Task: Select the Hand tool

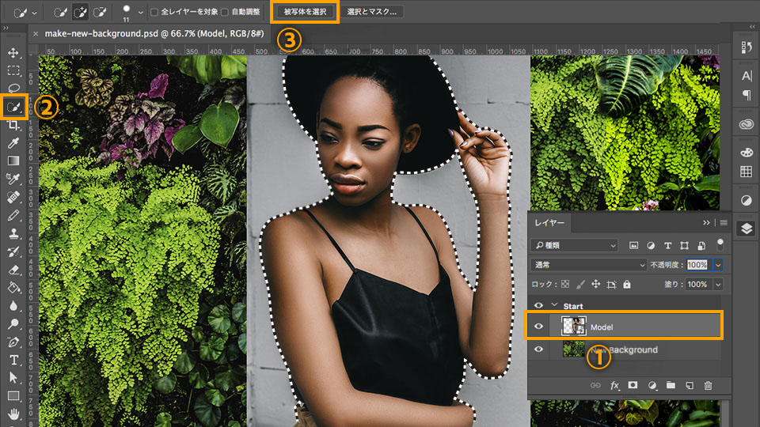Action: (x=13, y=414)
